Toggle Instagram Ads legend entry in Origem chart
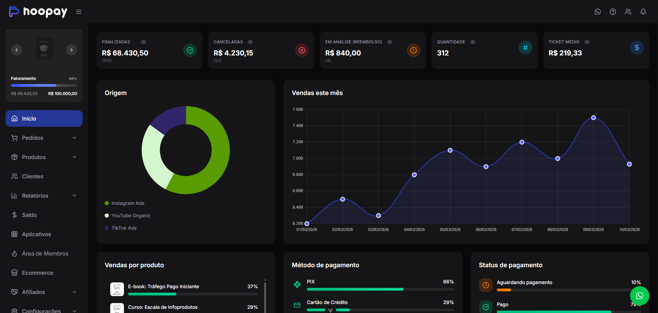The width and height of the screenshot is (658, 313). coord(125,203)
